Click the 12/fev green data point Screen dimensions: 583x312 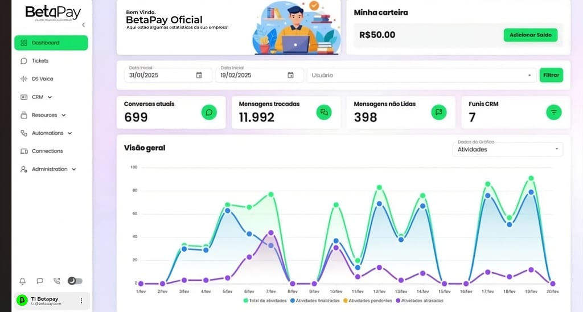pyautogui.click(x=379, y=187)
